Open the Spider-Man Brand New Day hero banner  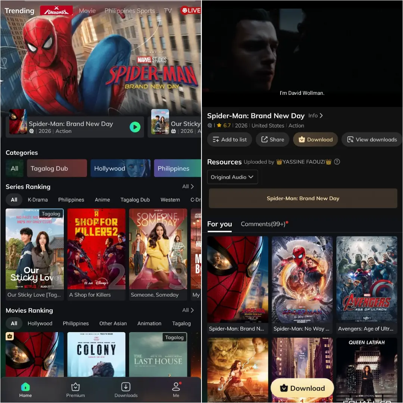[x=101, y=58]
